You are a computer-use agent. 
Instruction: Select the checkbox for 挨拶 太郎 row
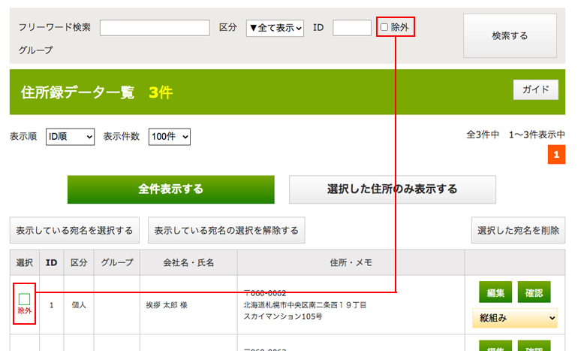(x=24, y=298)
